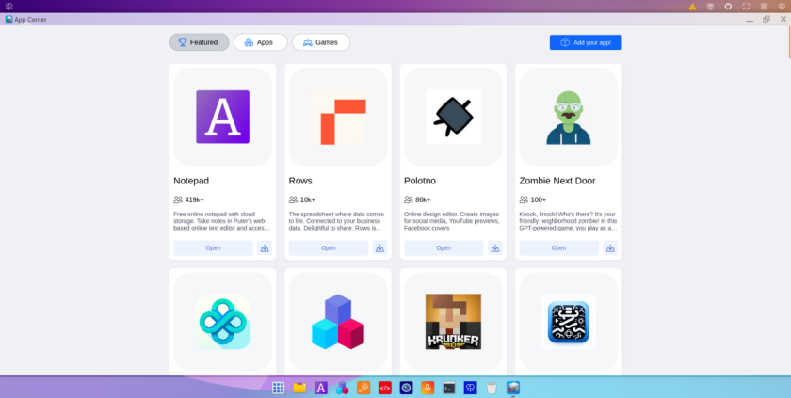
Task: Click the blue Puter icon in taskbar
Action: 470,388
